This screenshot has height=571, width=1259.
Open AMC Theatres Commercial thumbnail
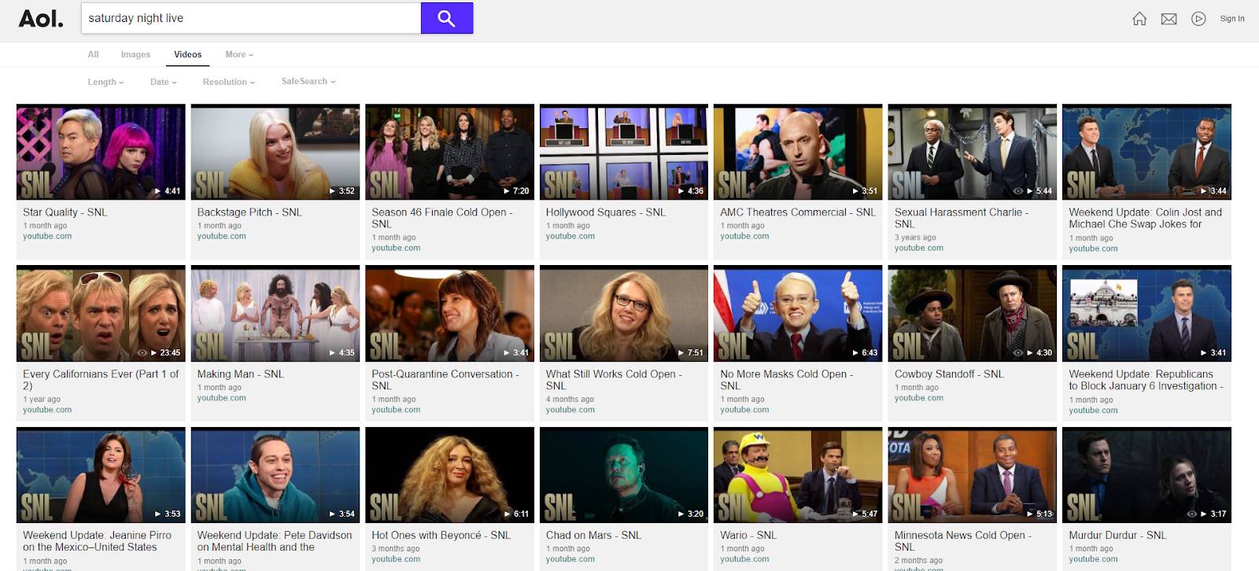pos(798,152)
